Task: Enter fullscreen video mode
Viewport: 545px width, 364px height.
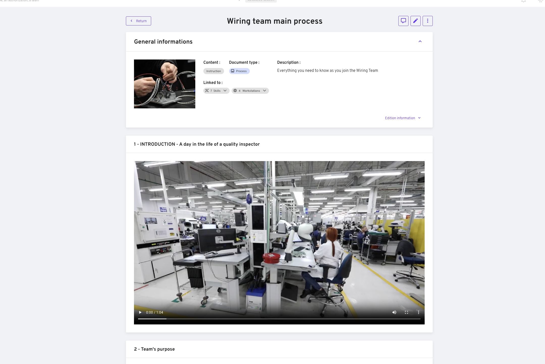Action: (x=406, y=312)
